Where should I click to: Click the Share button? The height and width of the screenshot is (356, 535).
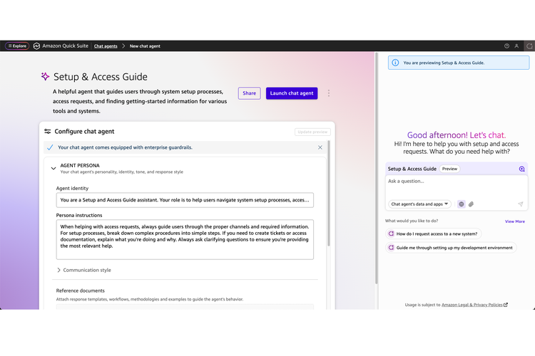coord(249,93)
